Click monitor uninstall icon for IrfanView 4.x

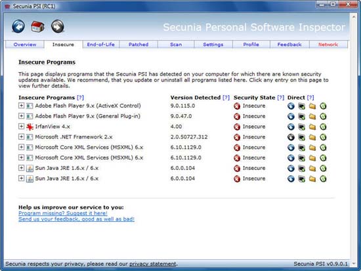(x=302, y=127)
